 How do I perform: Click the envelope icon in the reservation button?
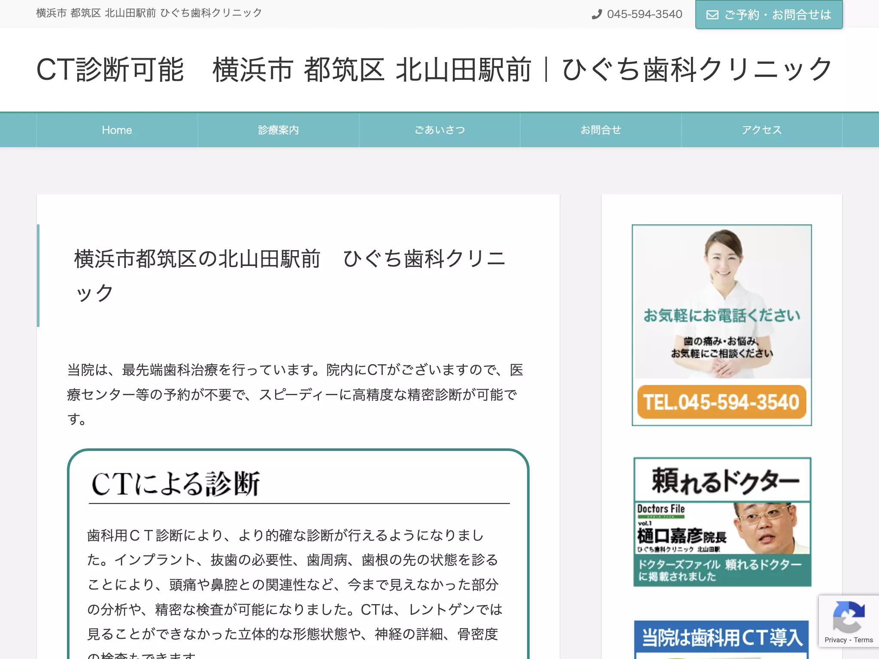click(x=712, y=15)
